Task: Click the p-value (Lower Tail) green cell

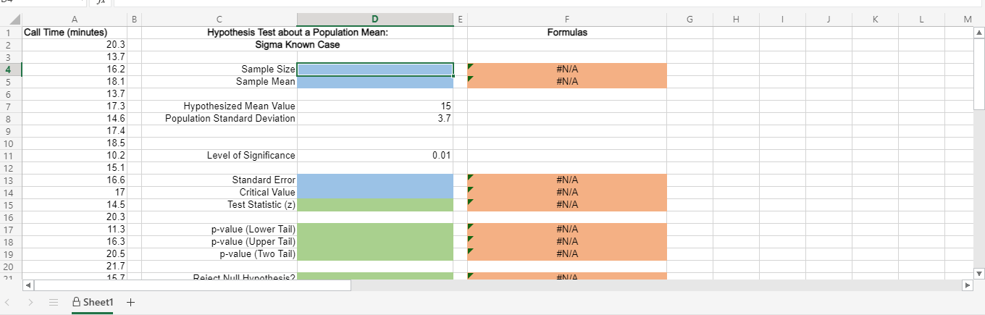Action: 375,230
